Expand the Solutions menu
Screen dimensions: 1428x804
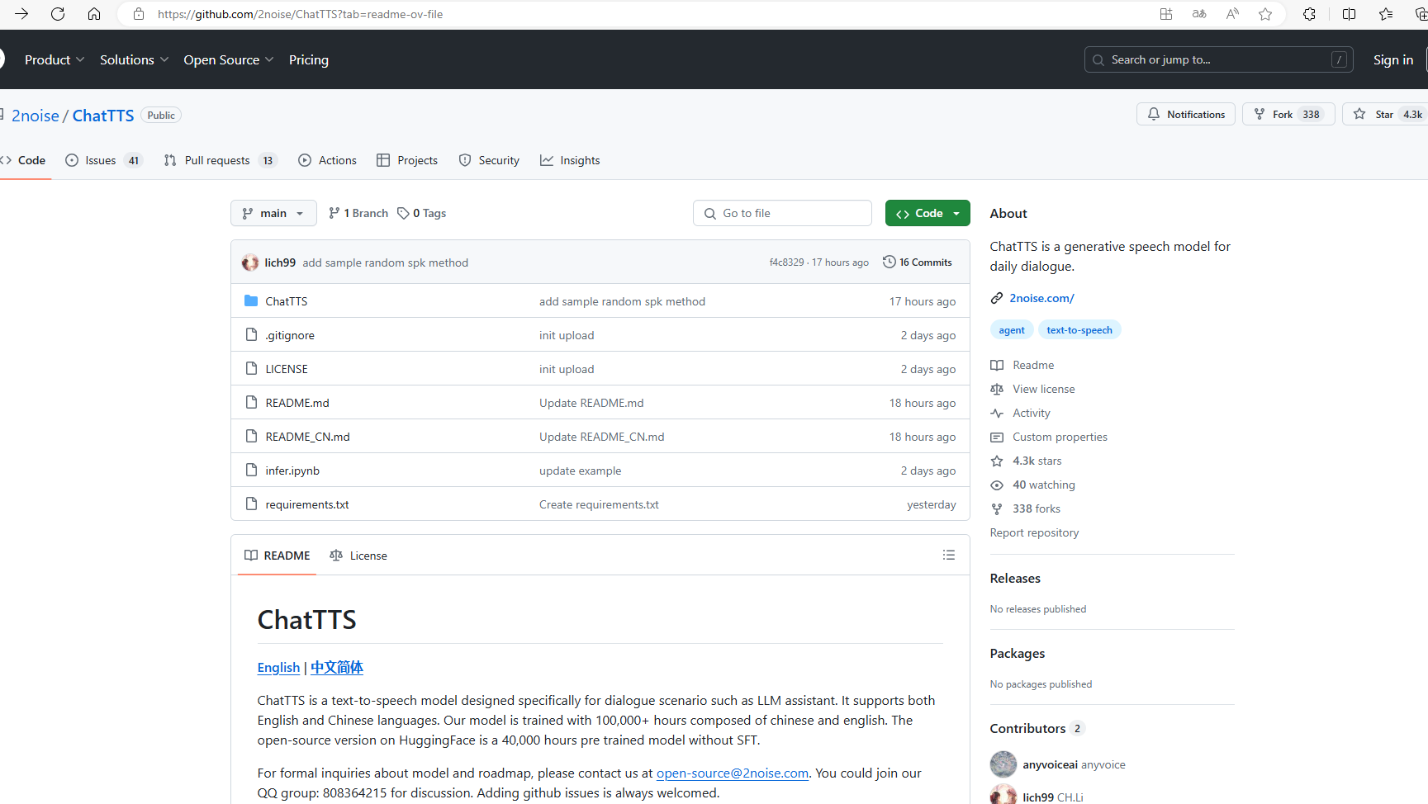135,59
